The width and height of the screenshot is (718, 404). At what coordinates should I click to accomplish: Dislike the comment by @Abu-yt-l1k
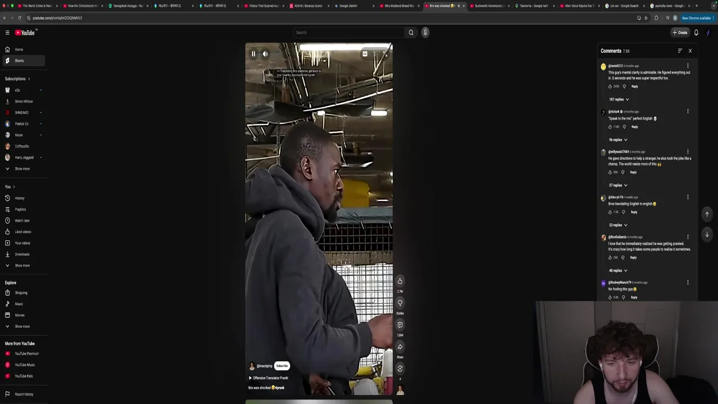point(623,212)
